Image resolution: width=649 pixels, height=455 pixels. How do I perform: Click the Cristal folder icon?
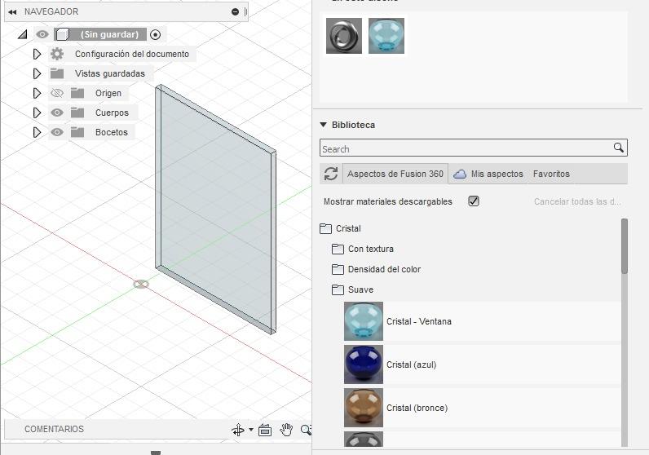326,228
